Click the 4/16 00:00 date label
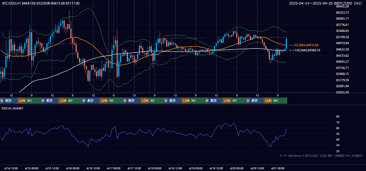Screen dimensions: 366x171 (72, 168)
